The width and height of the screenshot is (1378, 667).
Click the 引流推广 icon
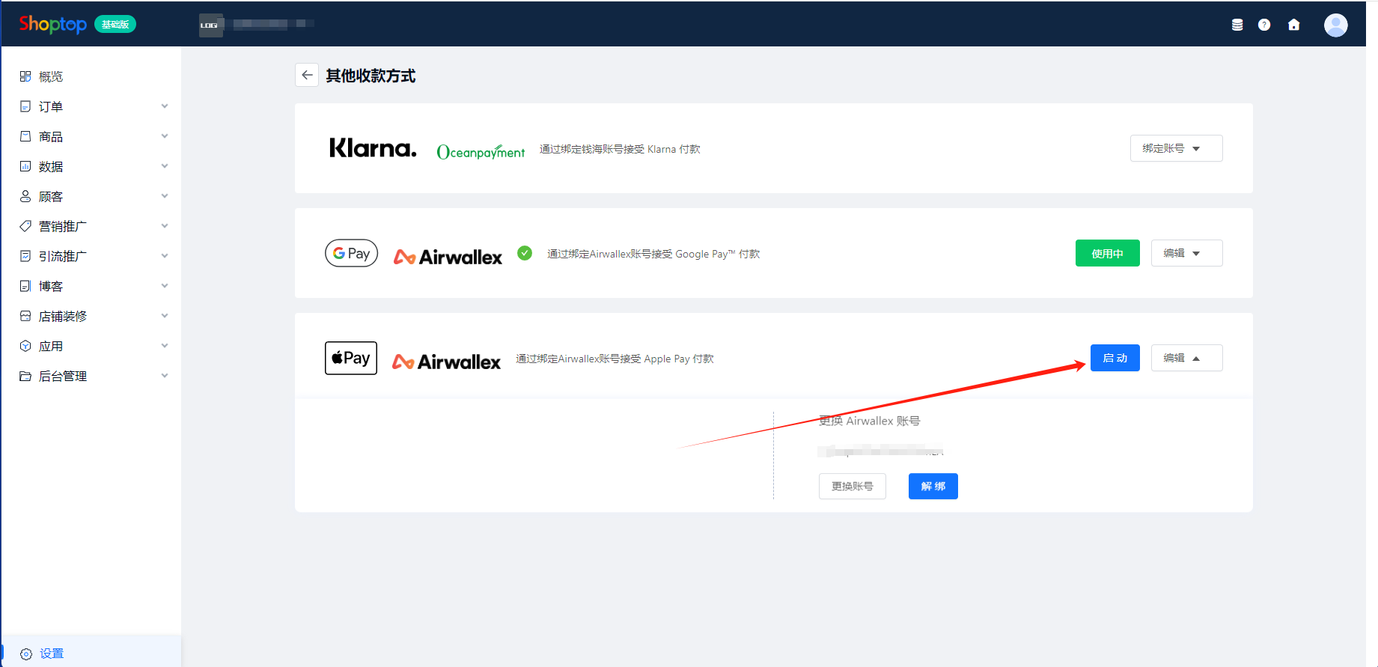(x=25, y=256)
